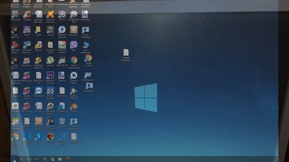Open shortcut labeled Google Chrome
The image size is (289, 162).
pyautogui.click(x=89, y=60)
